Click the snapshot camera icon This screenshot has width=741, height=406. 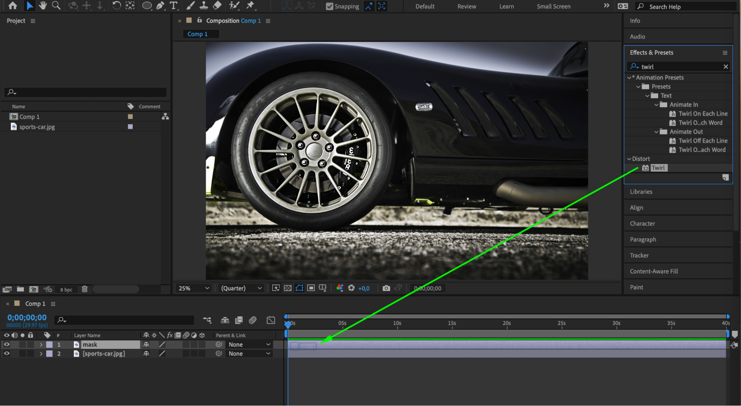pos(386,288)
